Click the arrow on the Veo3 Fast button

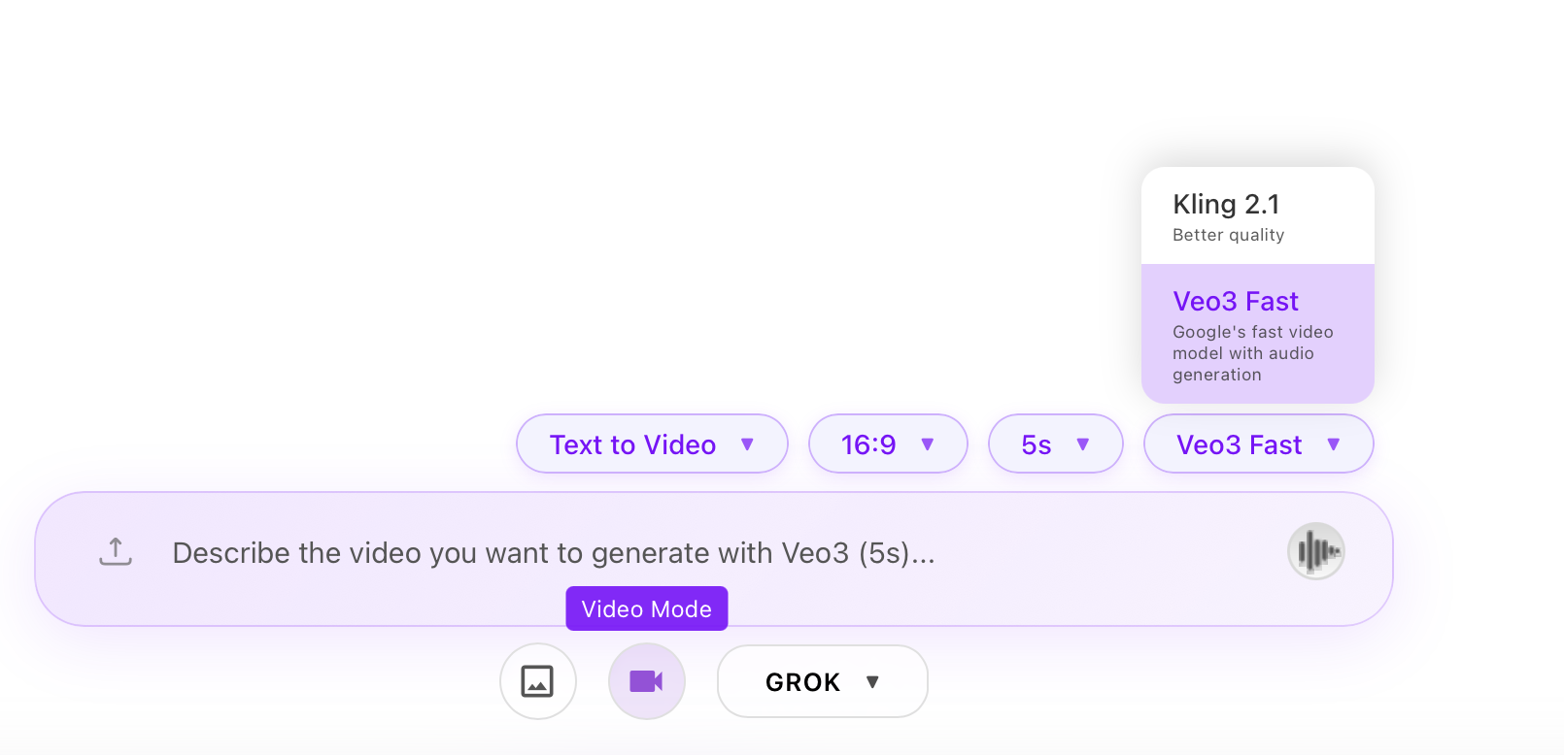[x=1334, y=444]
